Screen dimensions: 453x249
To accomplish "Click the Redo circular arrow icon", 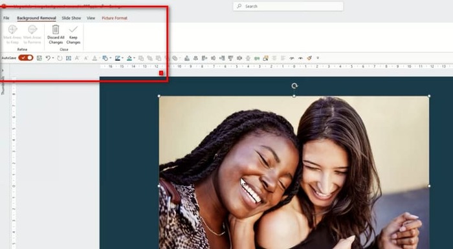I will coord(60,58).
